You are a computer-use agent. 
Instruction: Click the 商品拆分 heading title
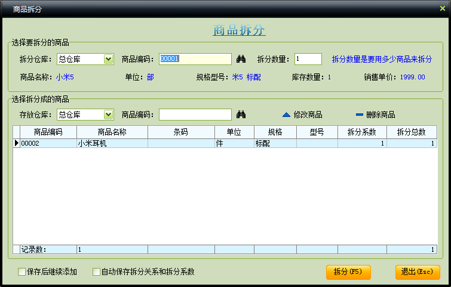tap(239, 30)
